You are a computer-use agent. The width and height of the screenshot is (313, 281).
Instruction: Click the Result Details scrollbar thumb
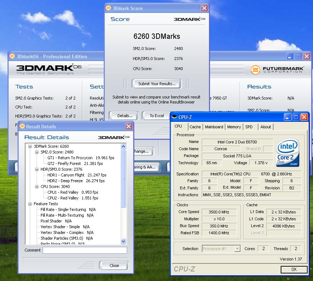pos(123,179)
